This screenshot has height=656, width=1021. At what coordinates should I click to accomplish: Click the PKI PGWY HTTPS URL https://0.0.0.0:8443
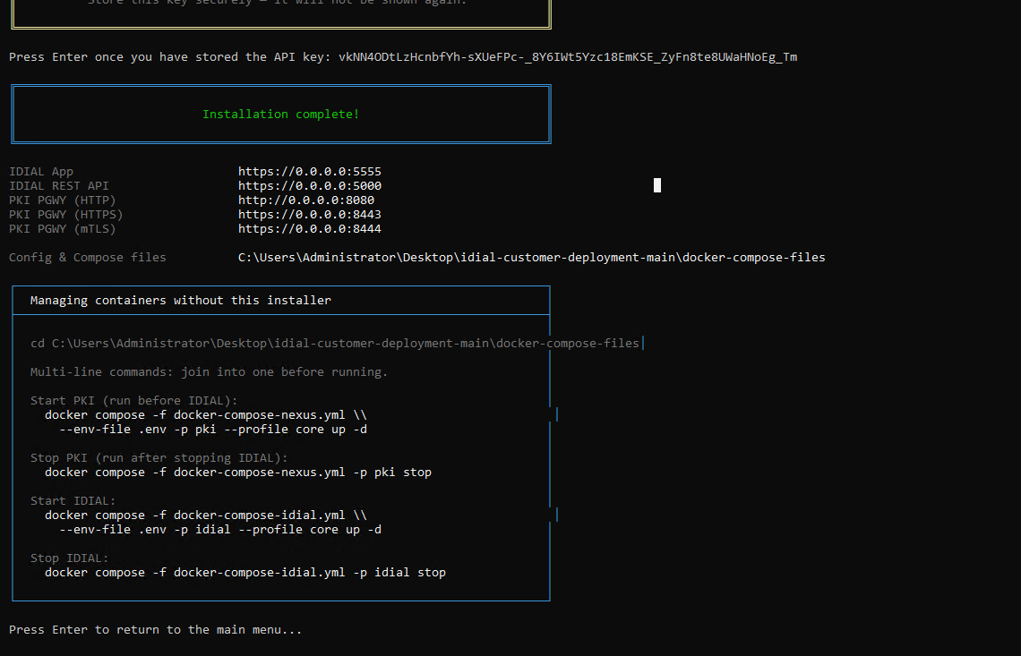click(x=309, y=214)
